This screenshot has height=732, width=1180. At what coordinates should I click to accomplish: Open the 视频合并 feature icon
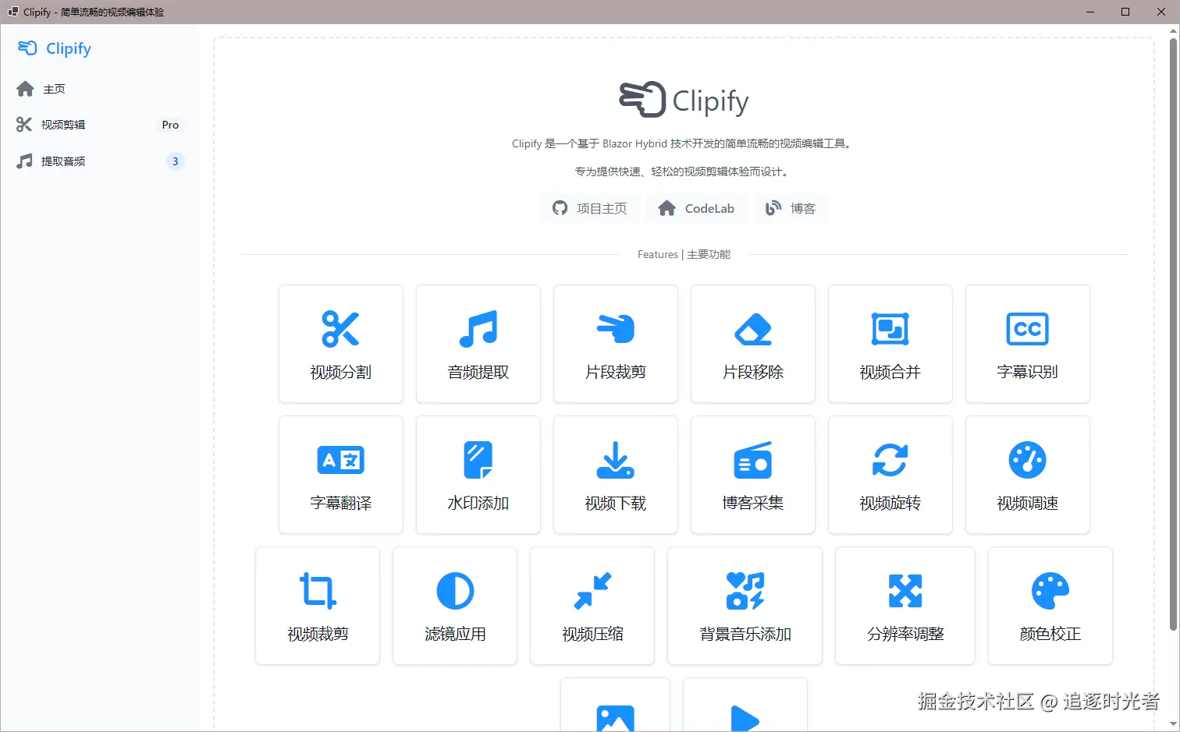[890, 329]
